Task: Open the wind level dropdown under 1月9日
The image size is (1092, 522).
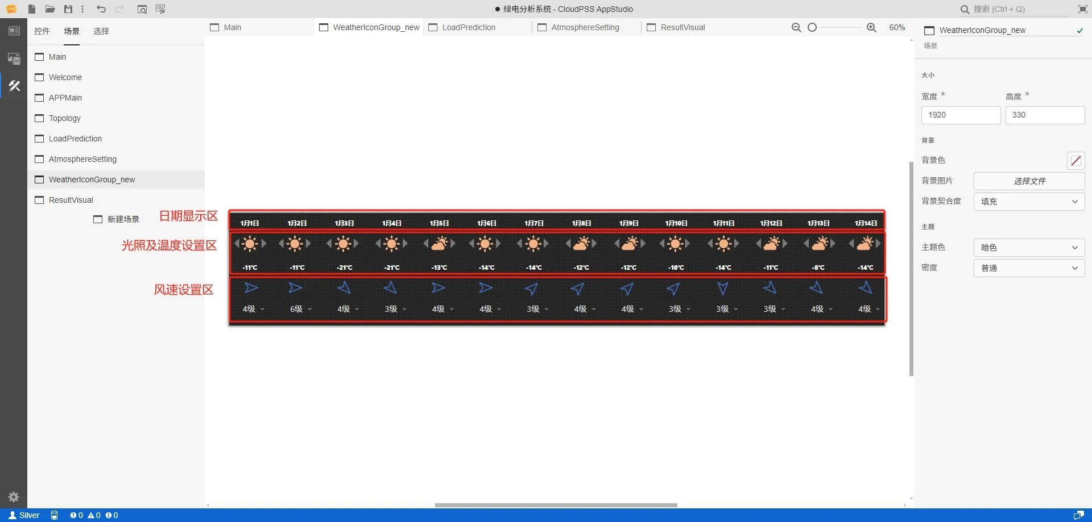Action: (x=632, y=309)
